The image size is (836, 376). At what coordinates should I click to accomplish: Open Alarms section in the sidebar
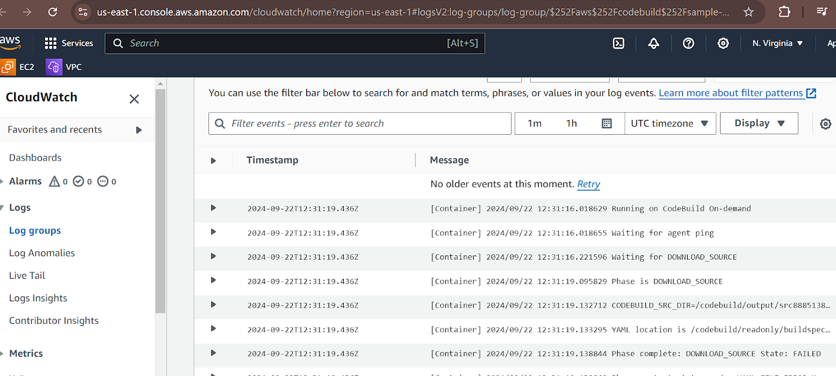click(25, 181)
